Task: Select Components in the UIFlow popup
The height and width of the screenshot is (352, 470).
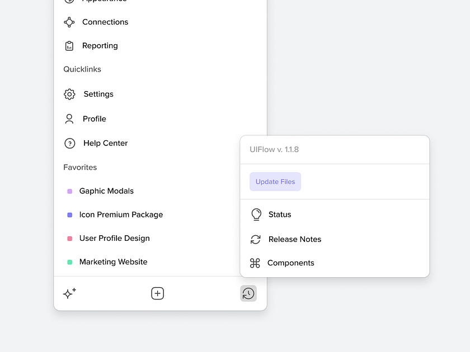Action: tap(291, 263)
